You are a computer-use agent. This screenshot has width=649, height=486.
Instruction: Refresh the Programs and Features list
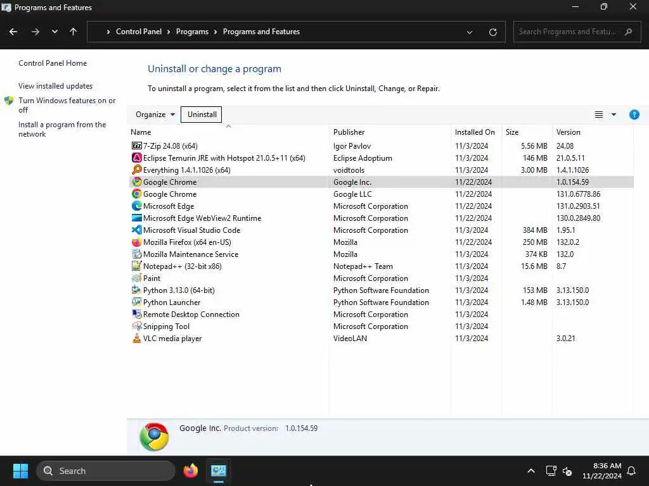[492, 32]
